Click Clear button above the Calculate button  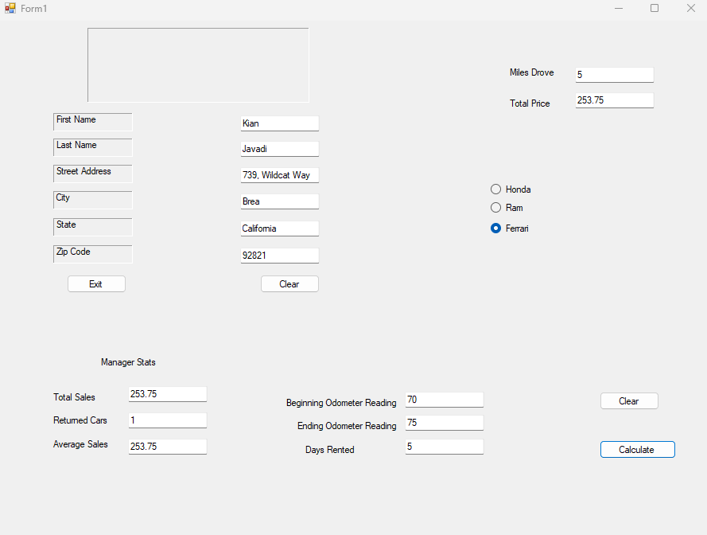628,401
